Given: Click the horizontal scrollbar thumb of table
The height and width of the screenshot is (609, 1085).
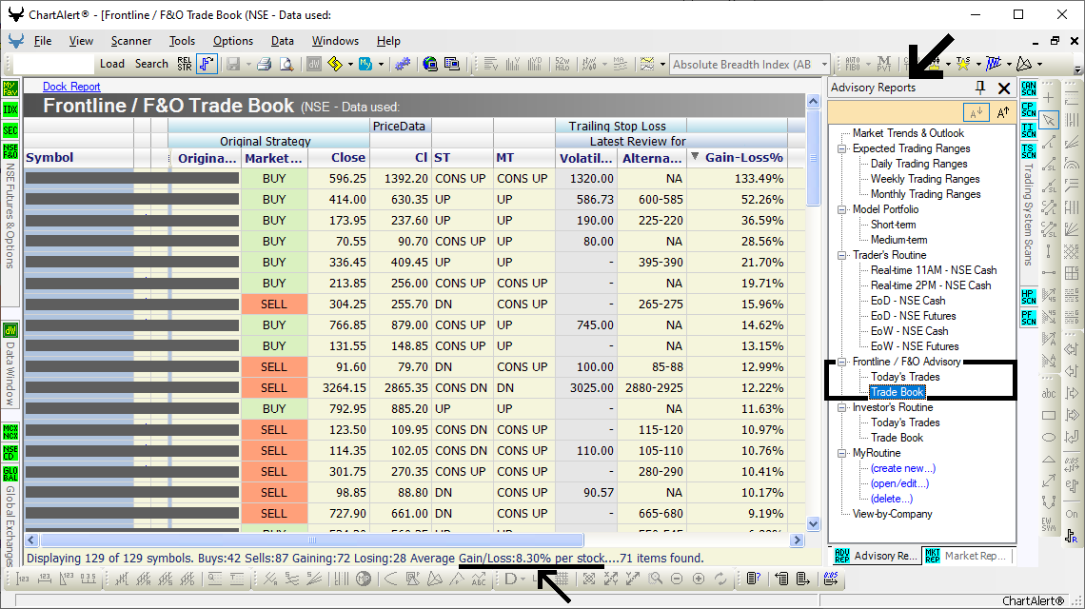Looking at the screenshot, I should (311, 540).
